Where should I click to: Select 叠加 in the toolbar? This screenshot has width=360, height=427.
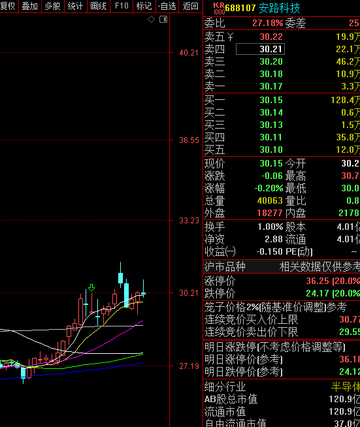click(x=29, y=6)
